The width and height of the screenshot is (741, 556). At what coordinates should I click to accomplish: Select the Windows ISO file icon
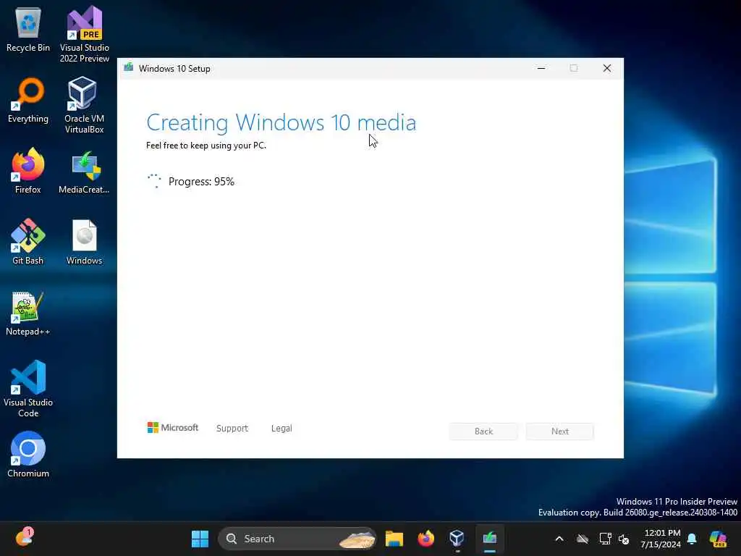[x=84, y=242]
